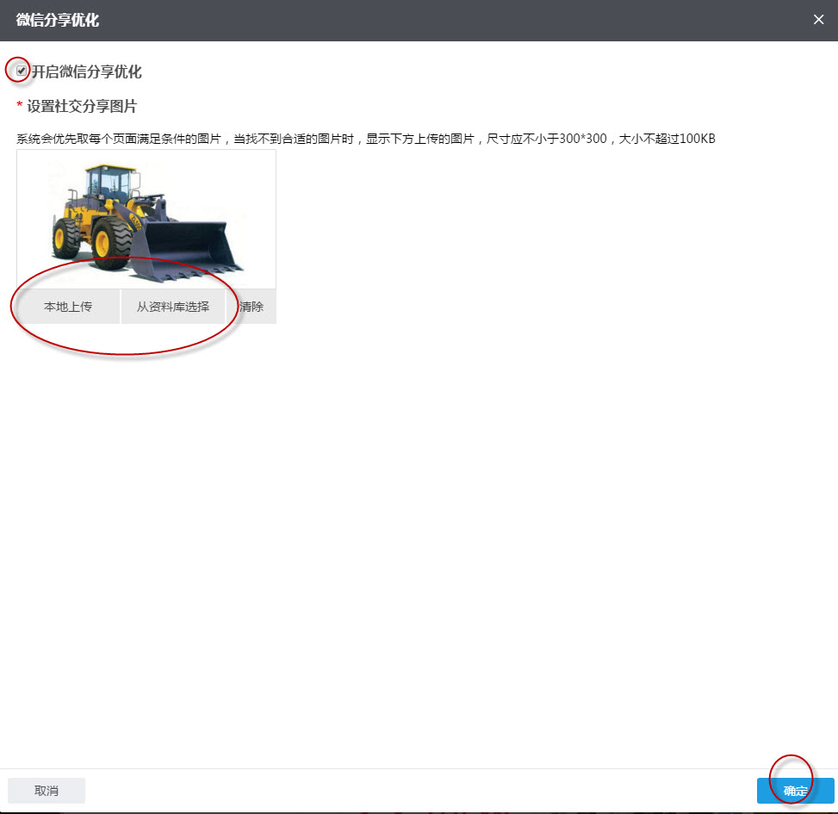Screen dimensions: 838x814
Task: Select the loader truck image preview
Action: 145,218
